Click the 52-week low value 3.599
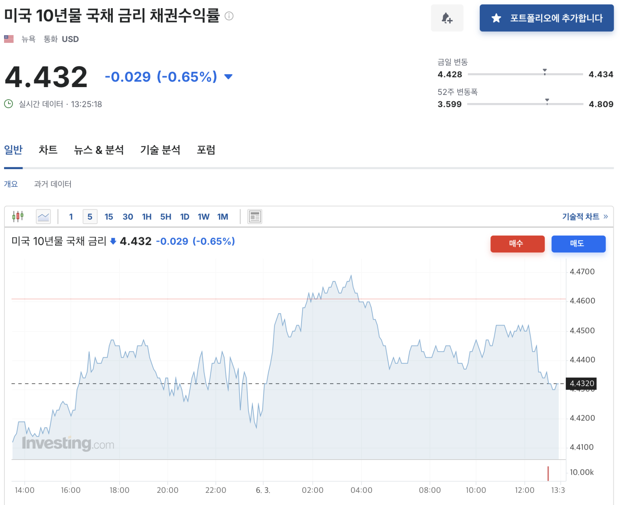This screenshot has width=620, height=505. (449, 104)
